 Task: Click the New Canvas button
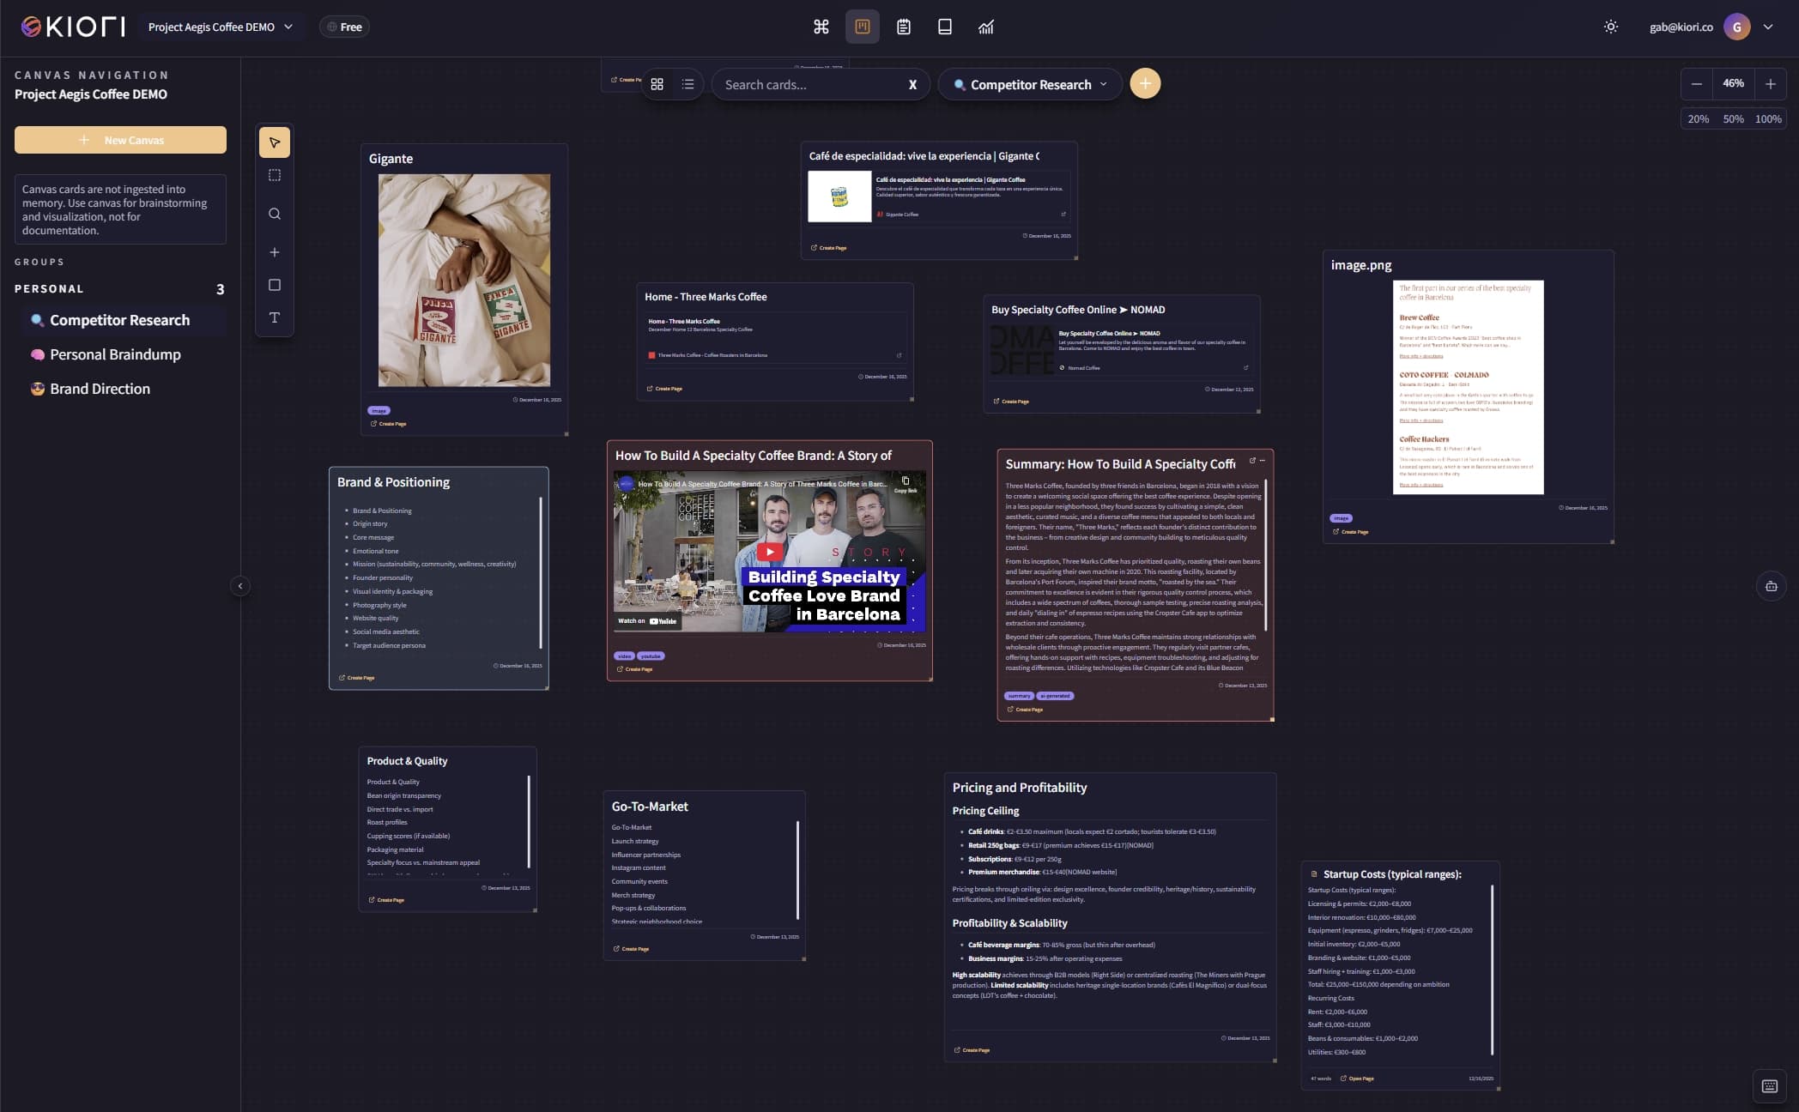tap(120, 140)
